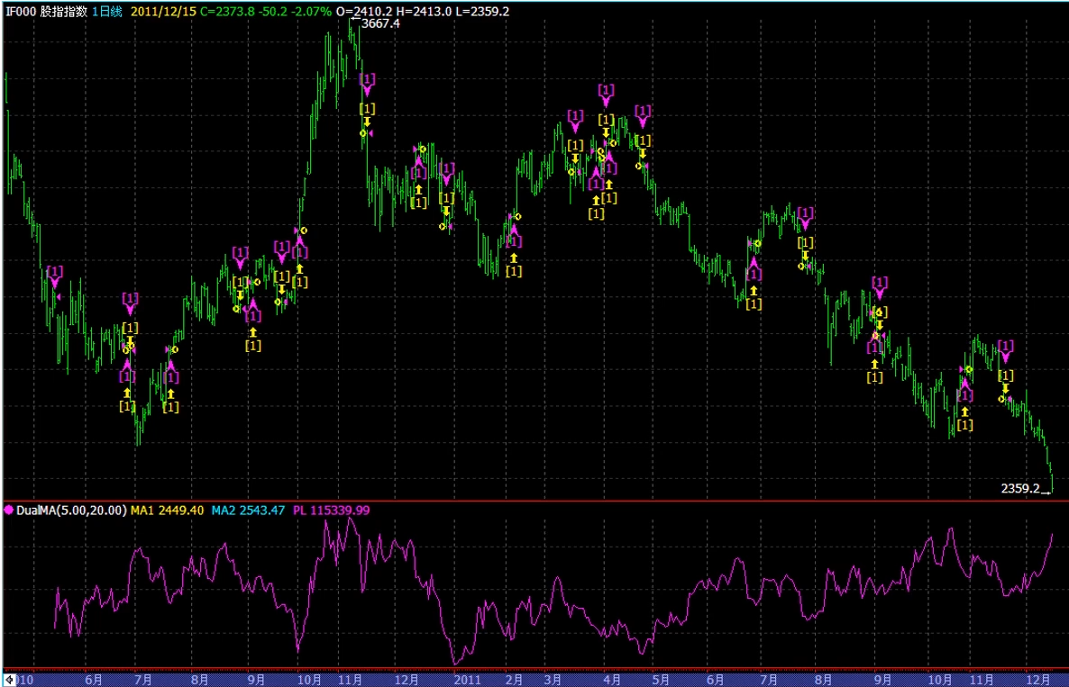Image resolution: width=1069 pixels, height=687 pixels.
Task: Select the yellow buy arrow in February 2011
Action: tap(513, 258)
